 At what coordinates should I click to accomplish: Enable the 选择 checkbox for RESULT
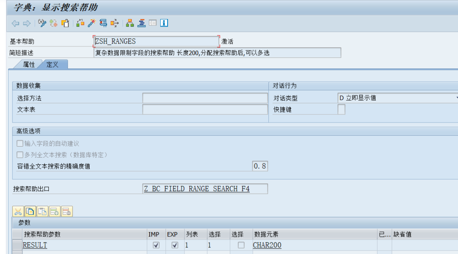coord(242,245)
